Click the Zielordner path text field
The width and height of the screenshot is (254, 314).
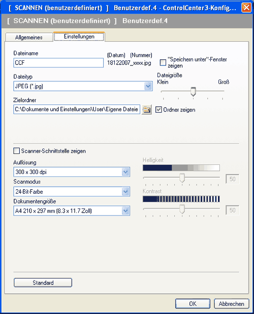(x=77, y=110)
